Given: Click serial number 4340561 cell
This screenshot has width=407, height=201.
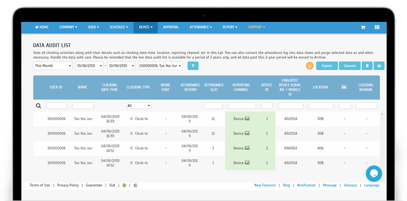Looking at the screenshot, I should tap(290, 148).
